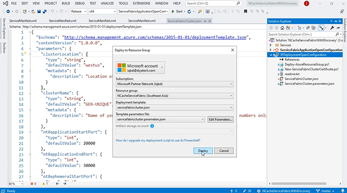This screenshot has width=347, height=193.
Task: Click the Pending Changes Filter clock icon
Action: coord(299,28)
